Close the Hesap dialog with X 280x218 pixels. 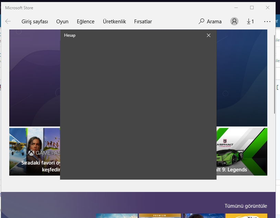tap(208, 35)
